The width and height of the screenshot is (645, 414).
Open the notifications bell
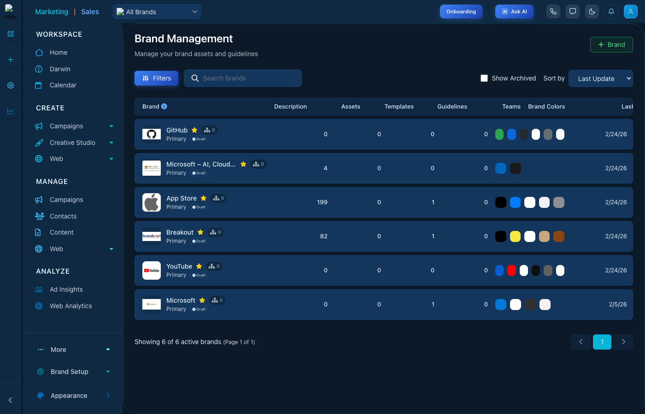611,11
